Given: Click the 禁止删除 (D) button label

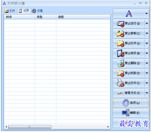Looking at the screenshot, I should (132, 63).
